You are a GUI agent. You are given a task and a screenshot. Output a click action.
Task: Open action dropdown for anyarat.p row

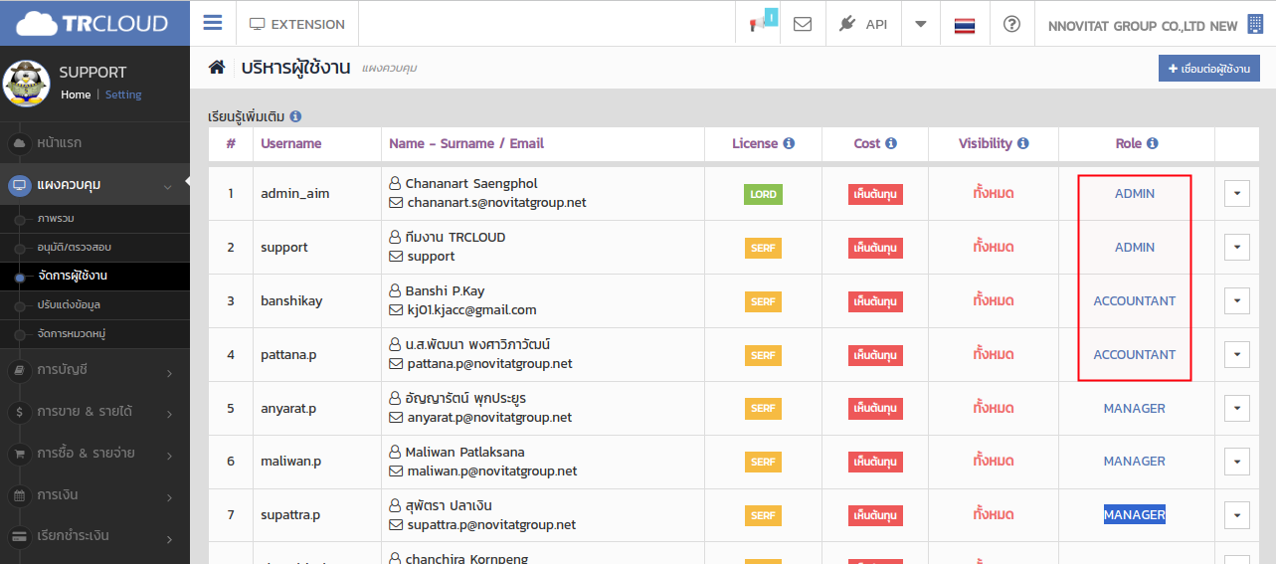(1236, 408)
